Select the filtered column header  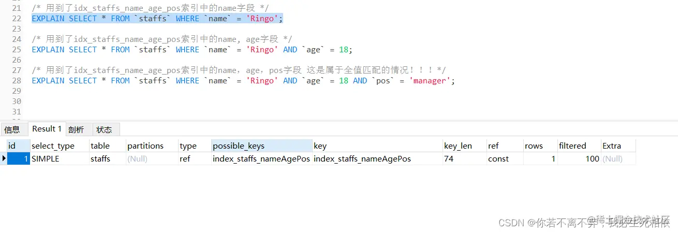click(x=579, y=145)
